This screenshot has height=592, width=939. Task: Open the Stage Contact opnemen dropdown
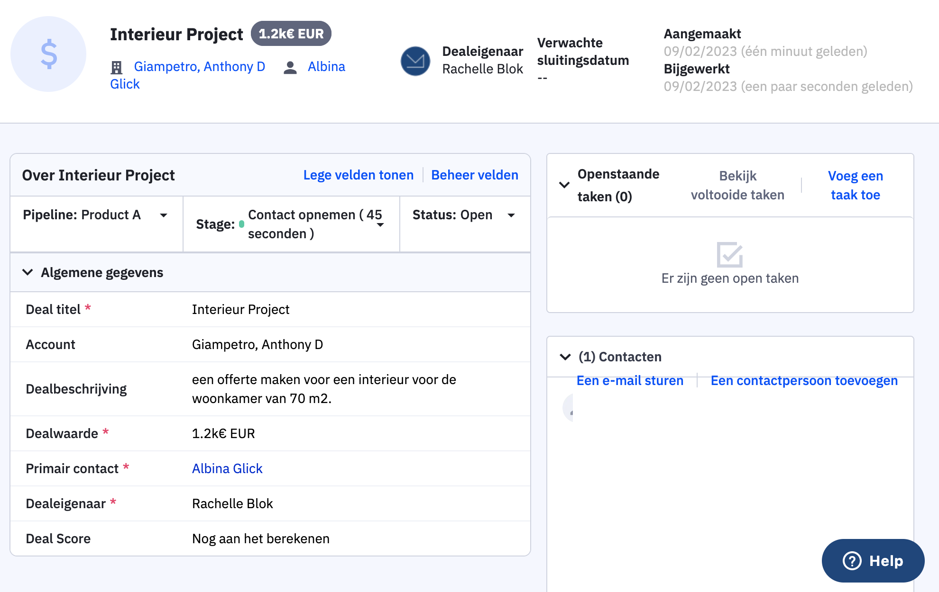click(380, 225)
